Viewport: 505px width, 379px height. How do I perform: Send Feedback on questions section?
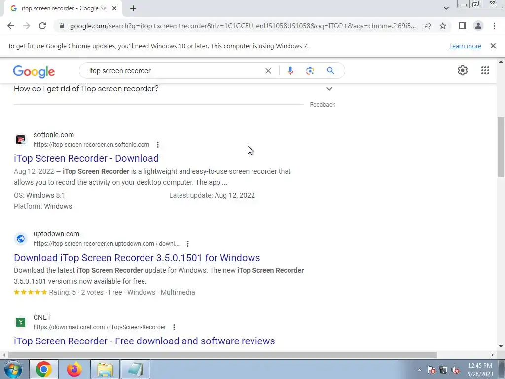pos(323,105)
